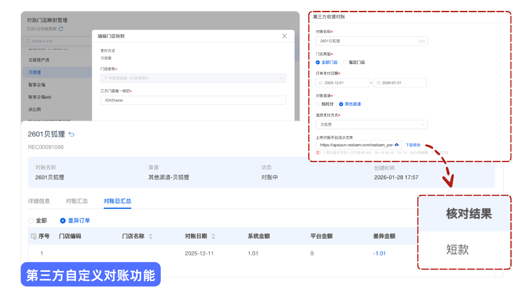Click the 三方门店唯一标识 input field
This screenshot has height=305, width=524.
pos(193,100)
